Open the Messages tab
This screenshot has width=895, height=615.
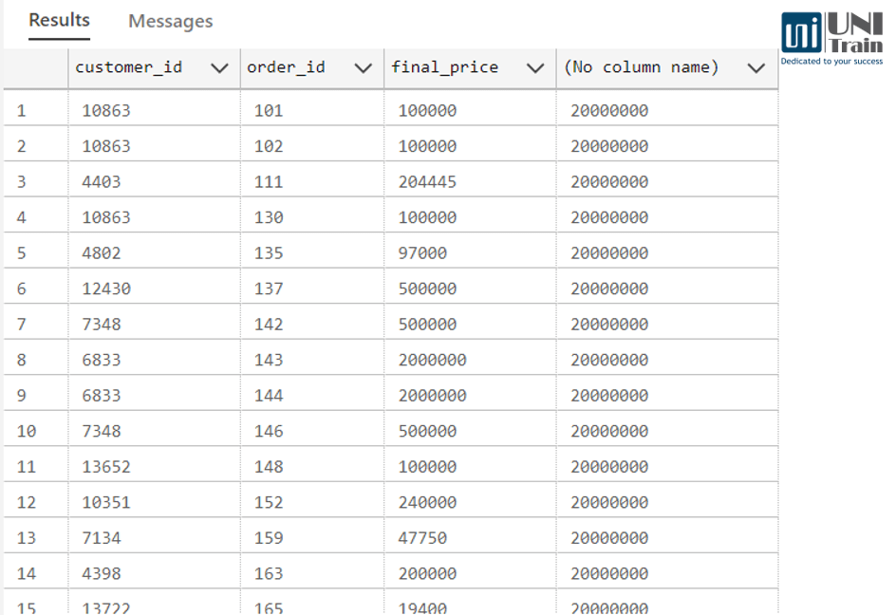171,22
